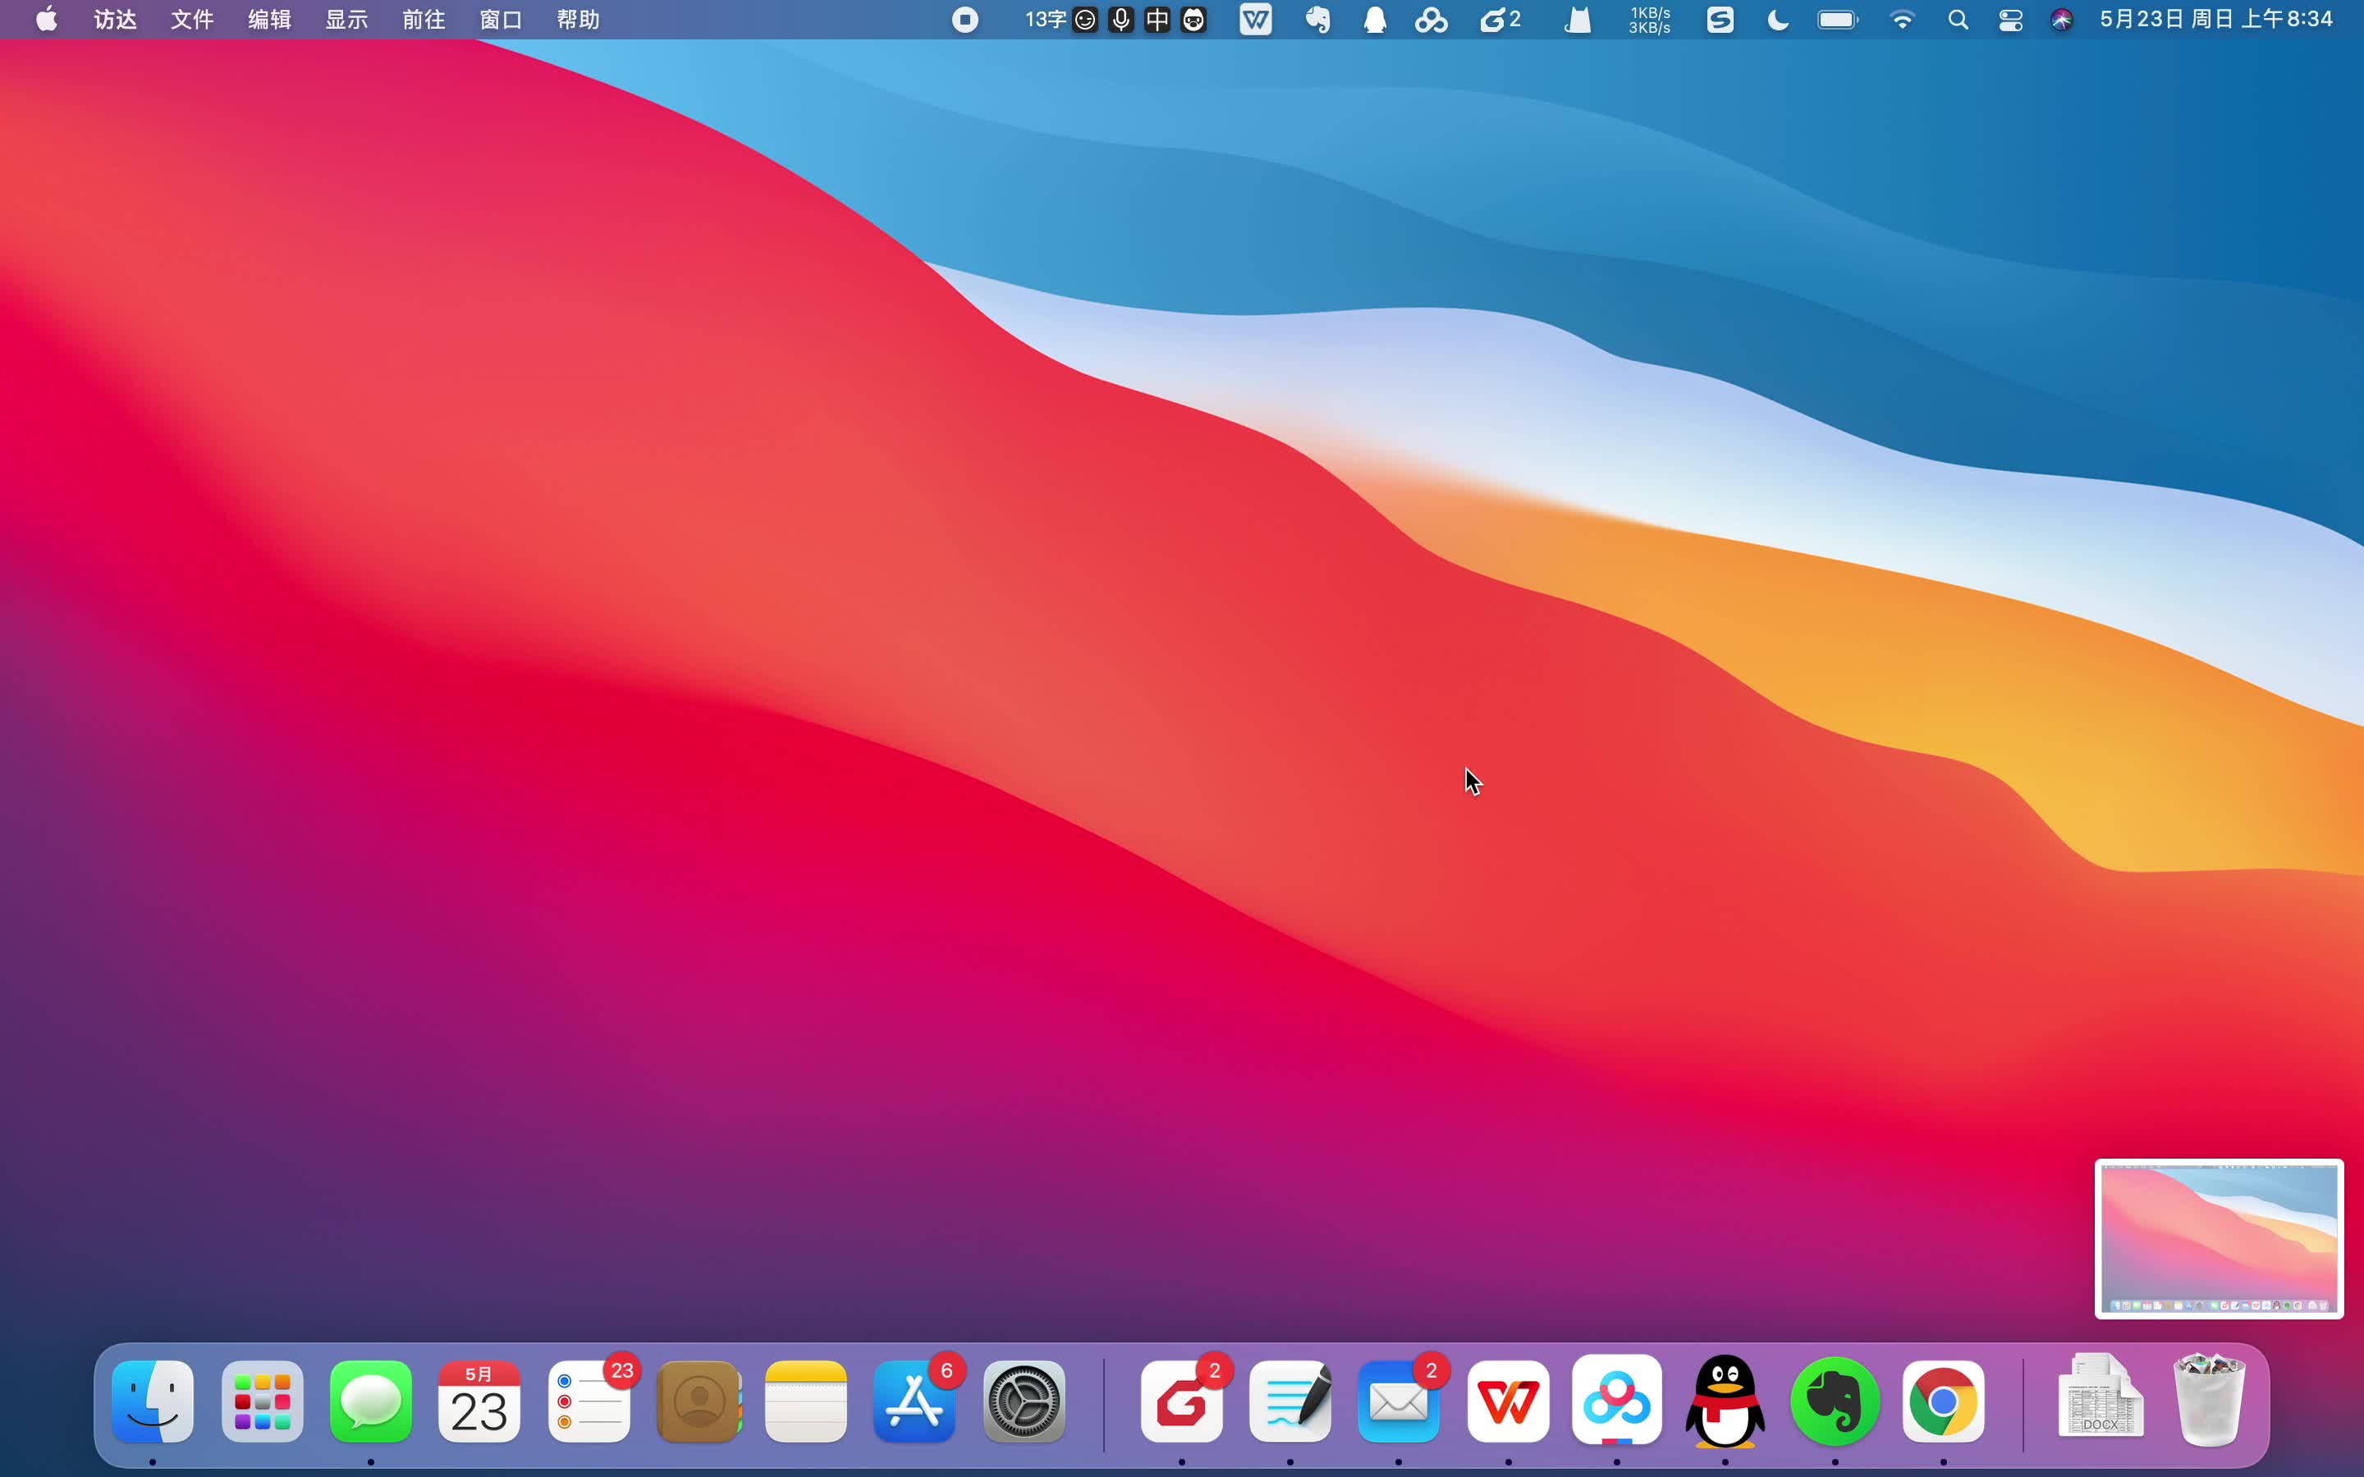The height and width of the screenshot is (1477, 2364).
Task: Open Finder from the Dock
Action: [x=153, y=1402]
